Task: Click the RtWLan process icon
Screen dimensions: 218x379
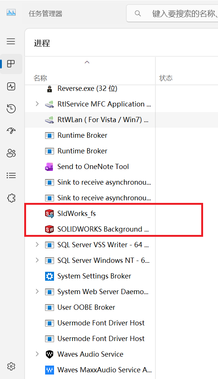Action: 50,120
